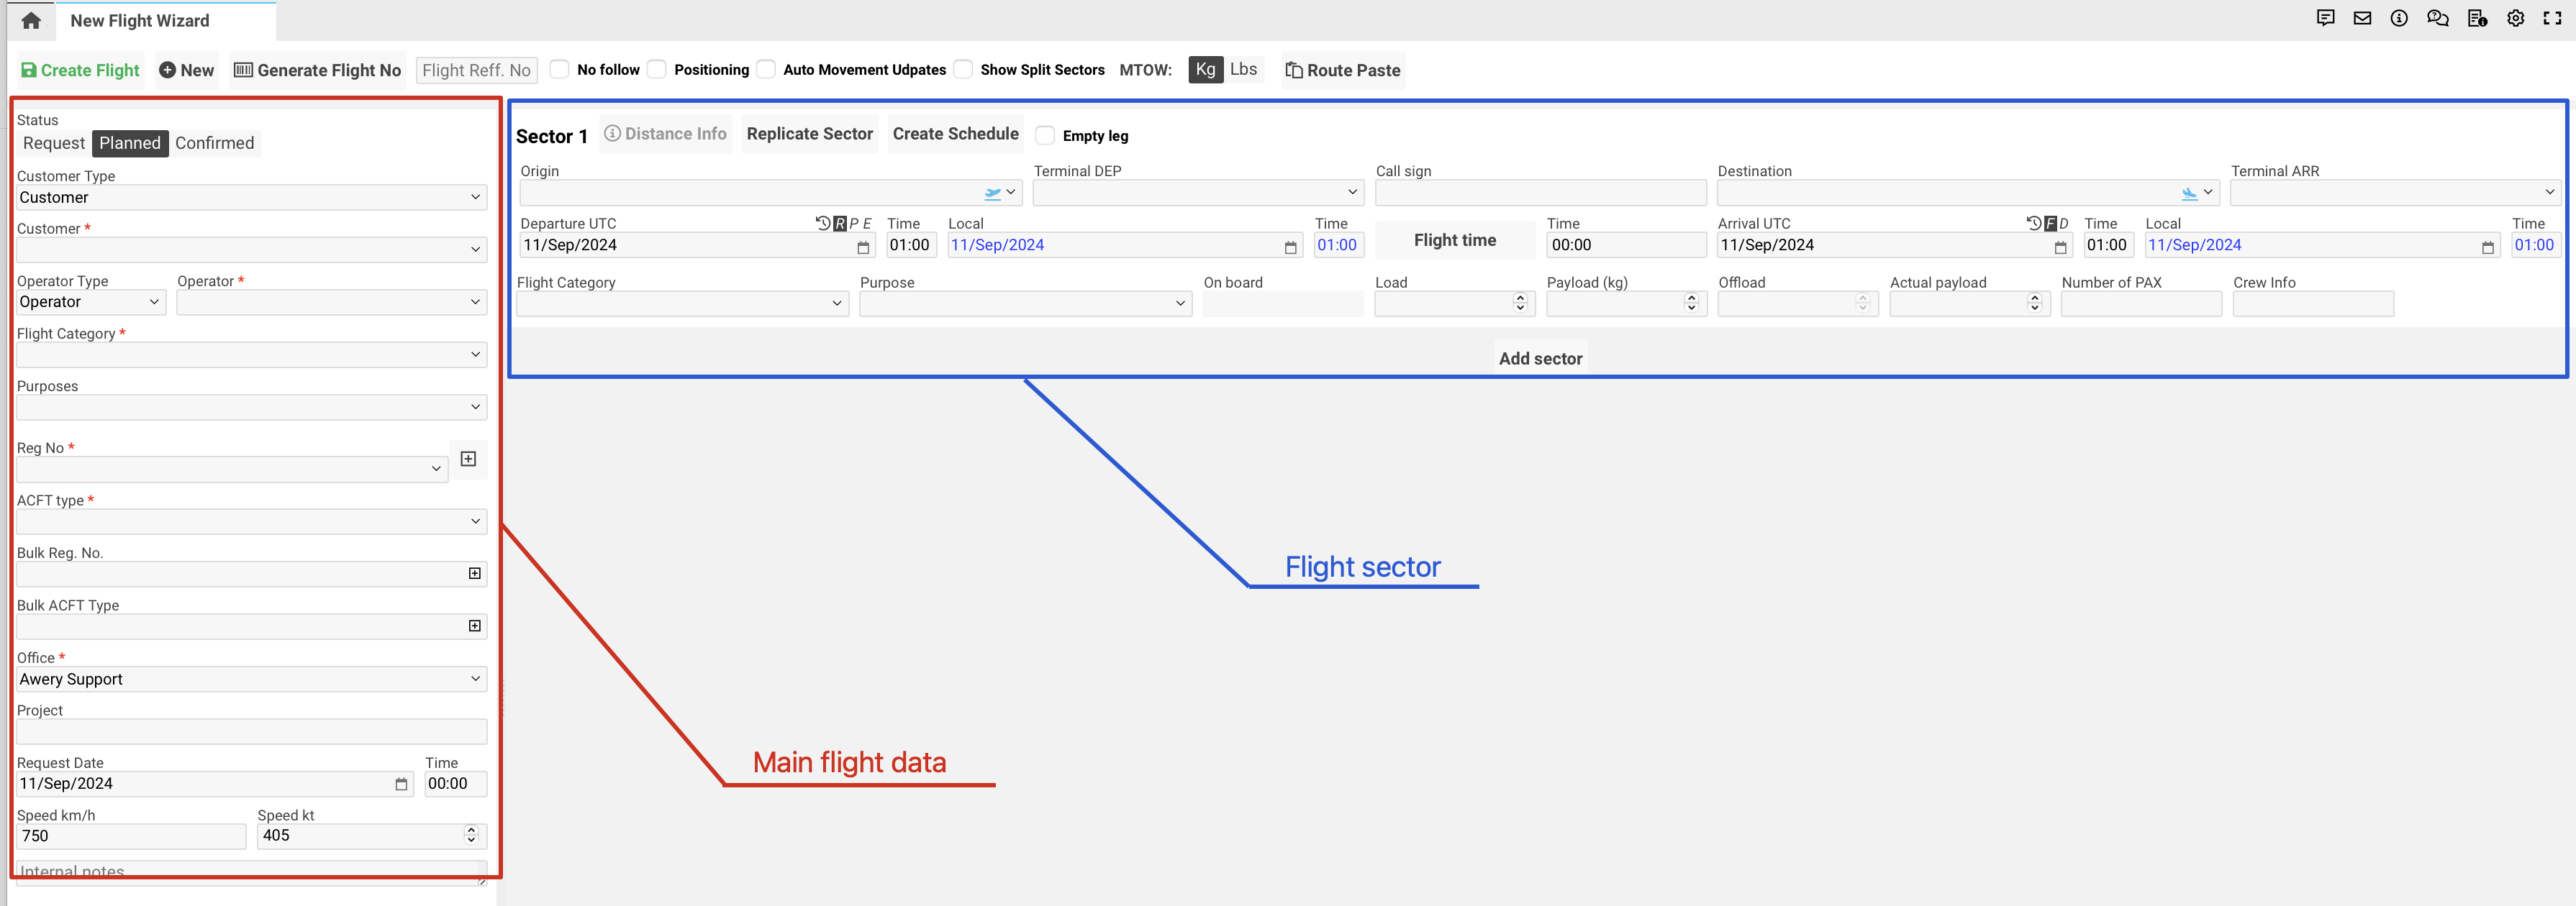
Task: Click the departing plane icon in Origin field
Action: tap(992, 193)
